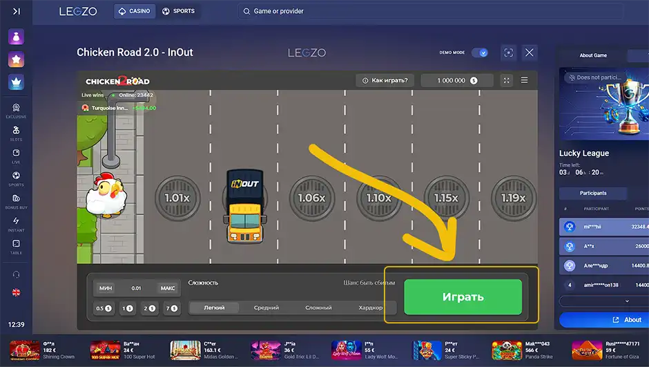The image size is (649, 367).
Task: Select participant row amir*****on138
Action: (x=604, y=285)
